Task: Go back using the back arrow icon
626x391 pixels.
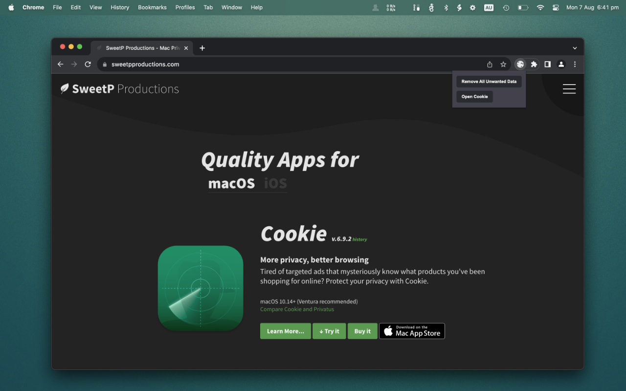Action: pyautogui.click(x=60, y=64)
